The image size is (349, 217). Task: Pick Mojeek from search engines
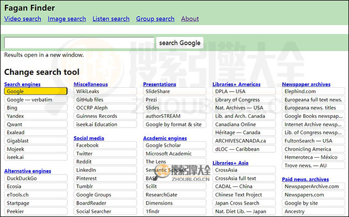pyautogui.click(x=36, y=149)
